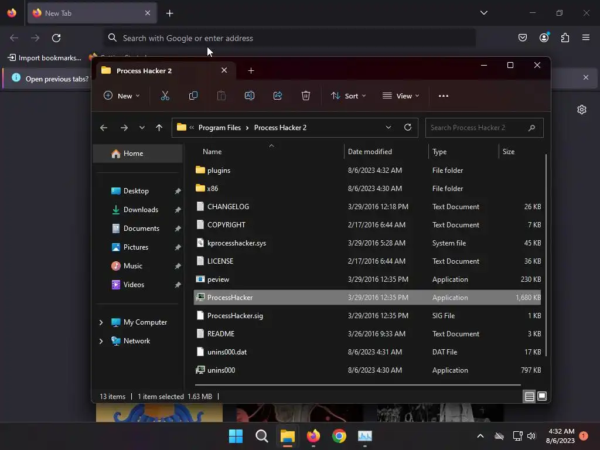The height and width of the screenshot is (450, 600).
Task: Click the Share icon in Explorer toolbar
Action: [x=278, y=96]
